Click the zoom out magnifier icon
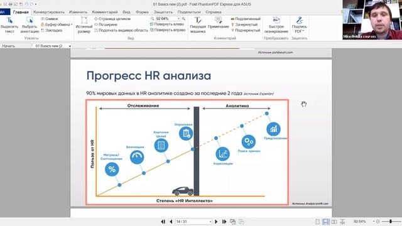 click(x=152, y=19)
